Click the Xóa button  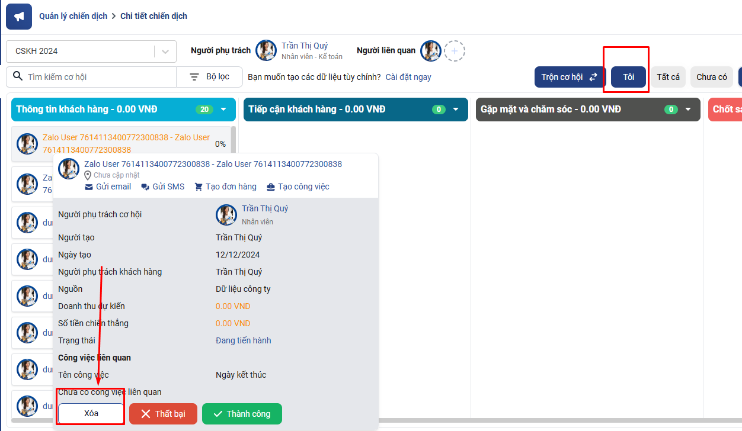pyautogui.click(x=91, y=414)
